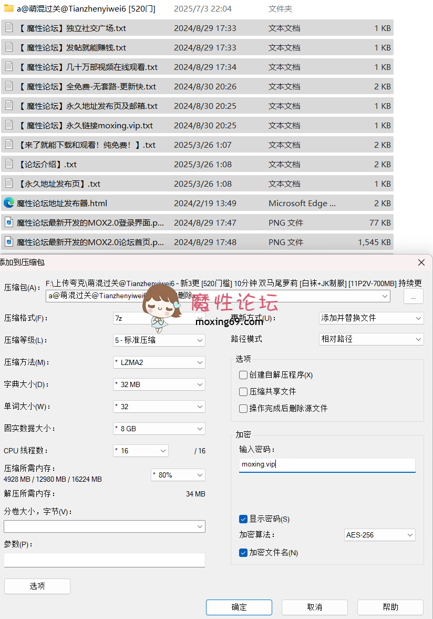Click text file icon for 【永久地址发布页】.txt
Screen dimensions: 433x619
coord(9,184)
